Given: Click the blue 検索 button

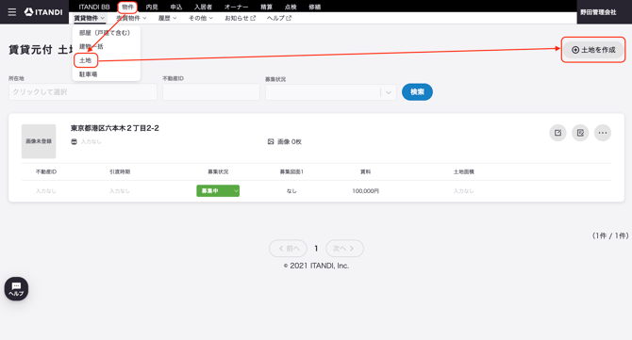Looking at the screenshot, I should [417, 91].
